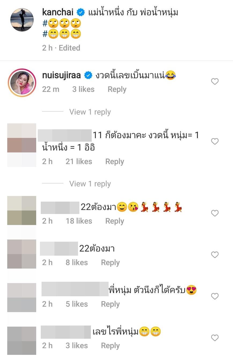This screenshot has height=357, width=233.
Task: Tap the heart on the 5-likes comment
Action: click(215, 296)
